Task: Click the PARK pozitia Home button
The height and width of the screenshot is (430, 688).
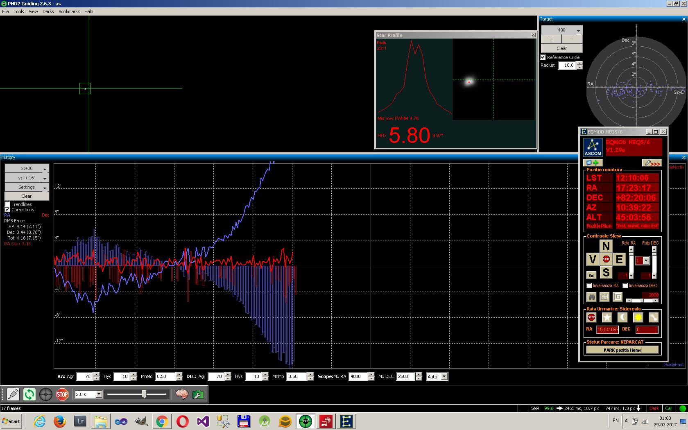Action: 622,350
